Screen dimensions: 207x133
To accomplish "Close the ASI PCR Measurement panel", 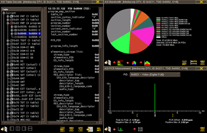I will click(201, 68).
